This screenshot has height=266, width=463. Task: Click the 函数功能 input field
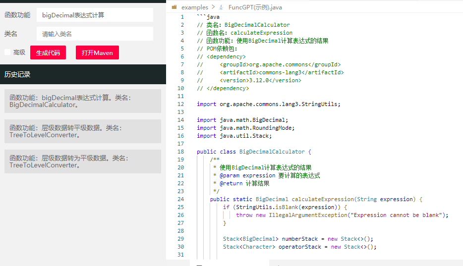(x=95, y=15)
